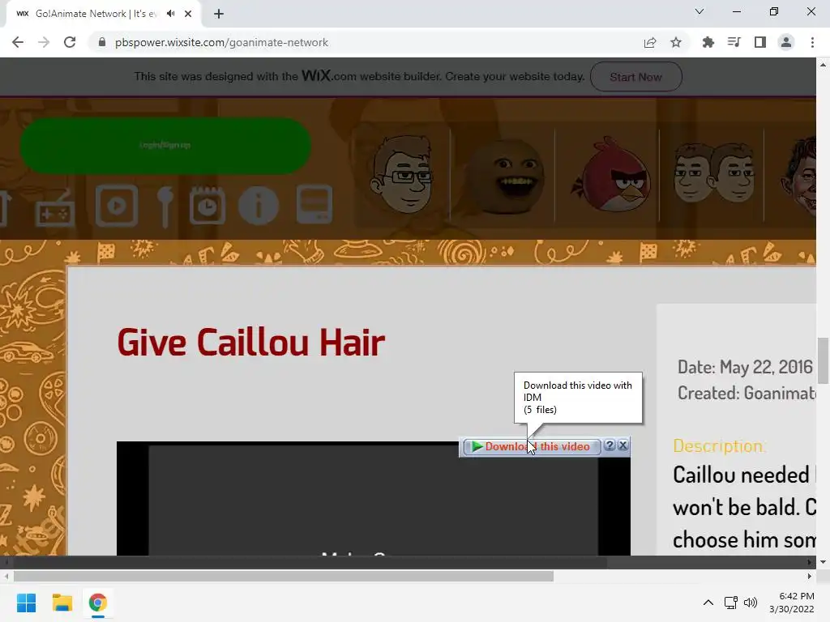Click Download this video IDM button
Screen dimensions: 830x622
click(532, 447)
